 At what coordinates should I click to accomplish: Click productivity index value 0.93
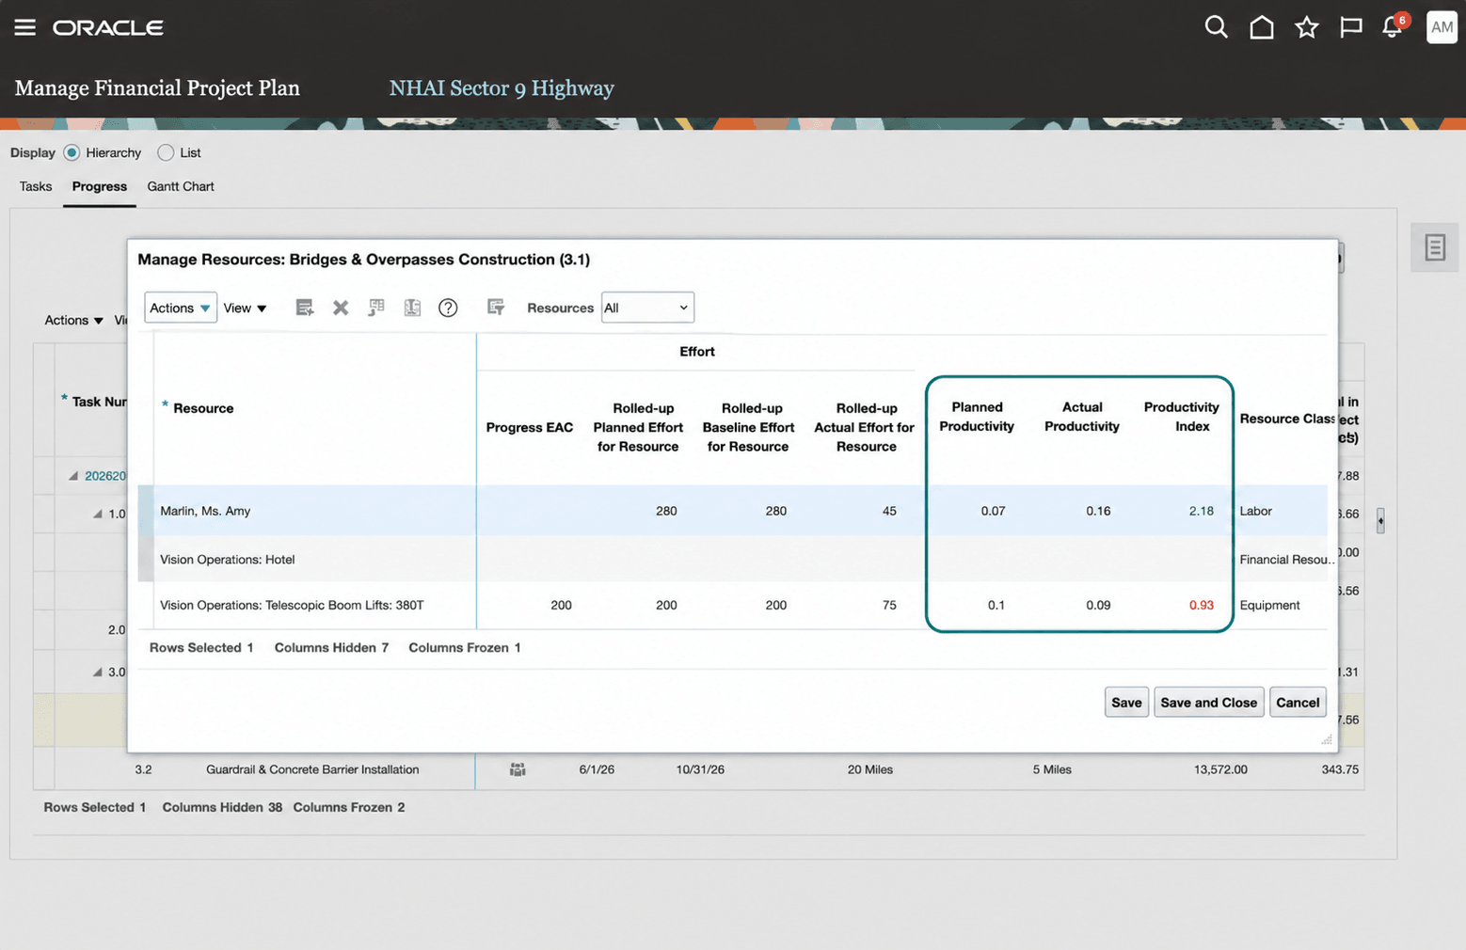pos(1201,605)
